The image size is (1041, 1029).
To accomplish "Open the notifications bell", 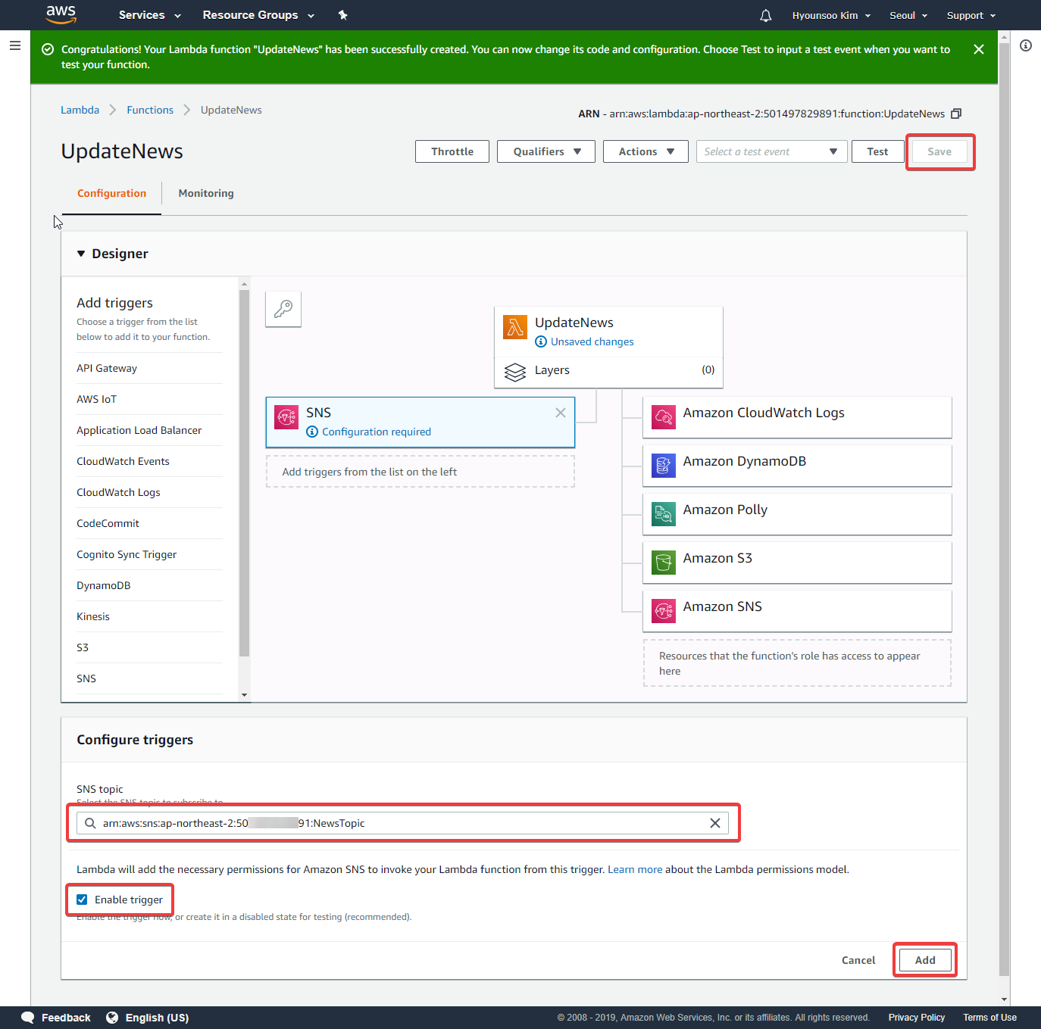I will pyautogui.click(x=766, y=15).
